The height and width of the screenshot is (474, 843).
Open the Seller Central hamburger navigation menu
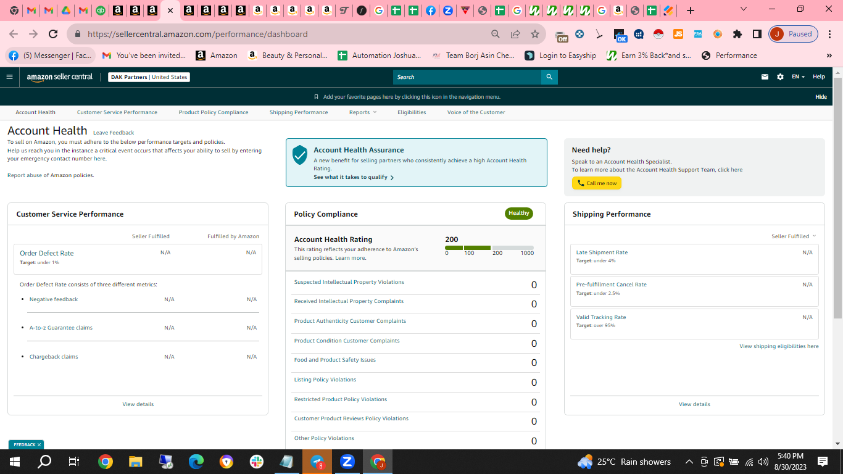tap(9, 77)
